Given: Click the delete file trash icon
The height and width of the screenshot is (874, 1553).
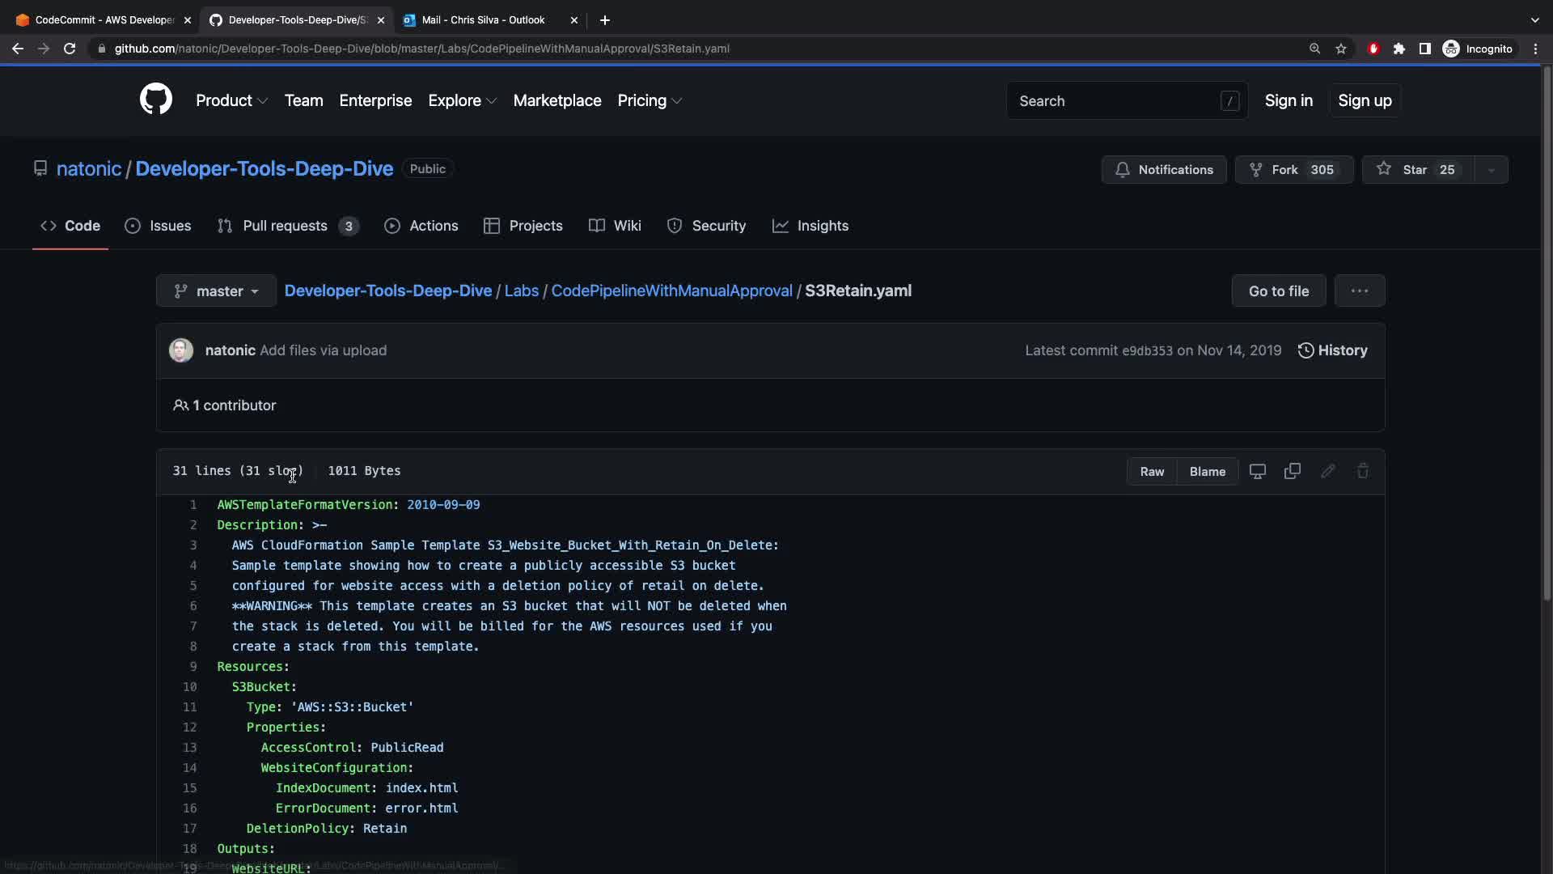Looking at the screenshot, I should (x=1362, y=471).
